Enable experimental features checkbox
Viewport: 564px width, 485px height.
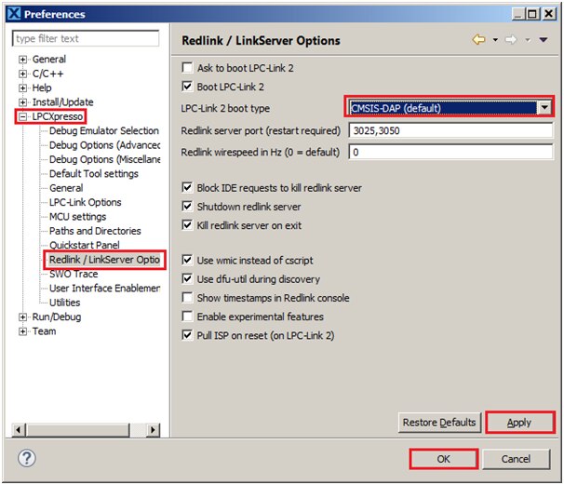187,317
